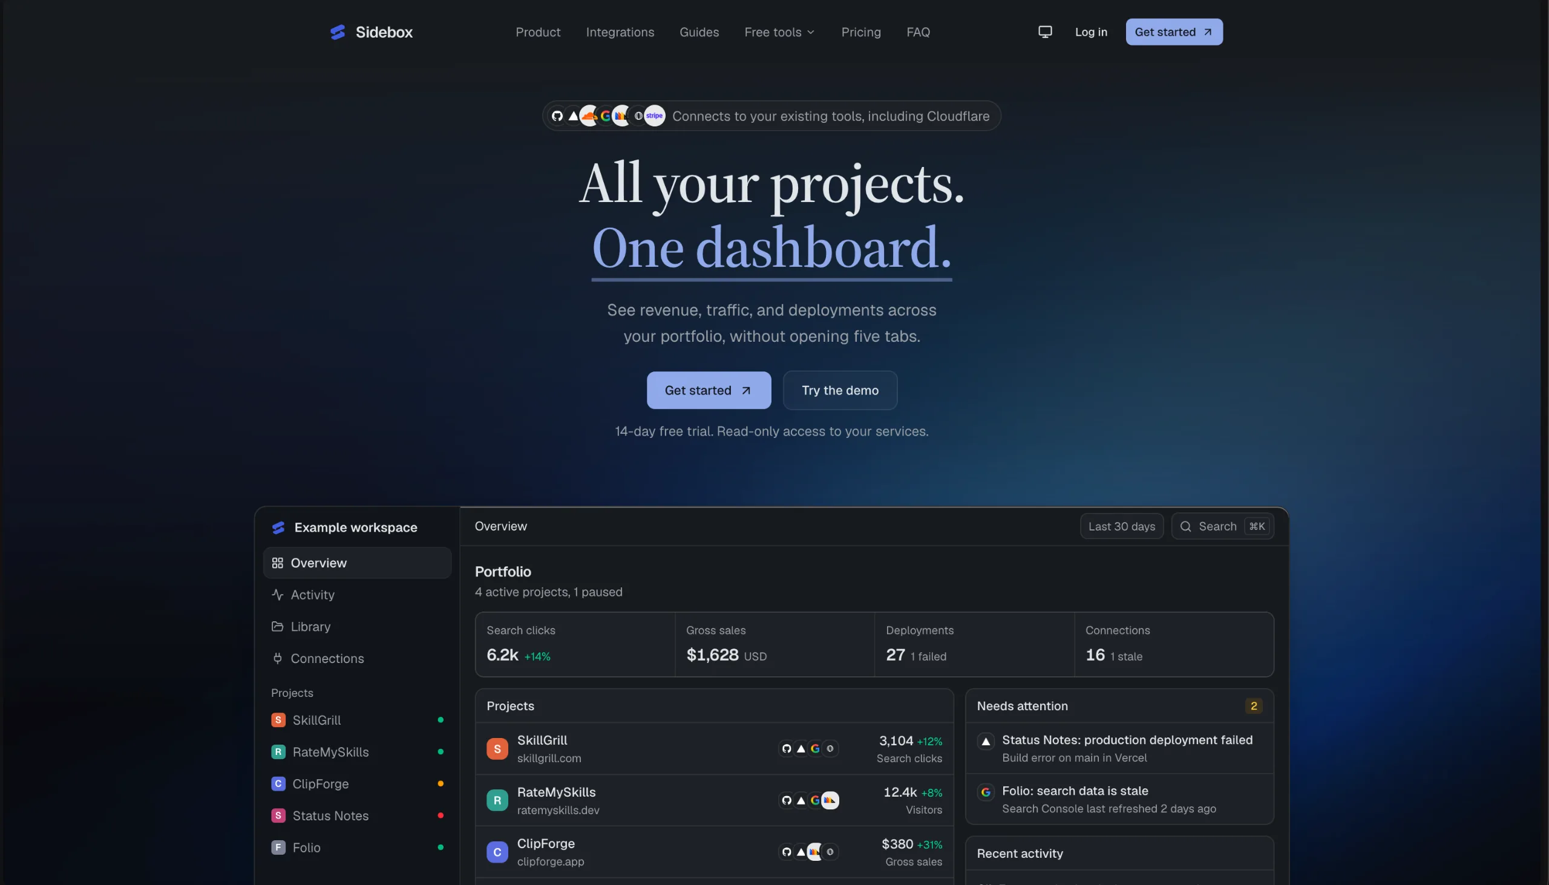Click the Sidebox logo icon in header

(x=338, y=32)
